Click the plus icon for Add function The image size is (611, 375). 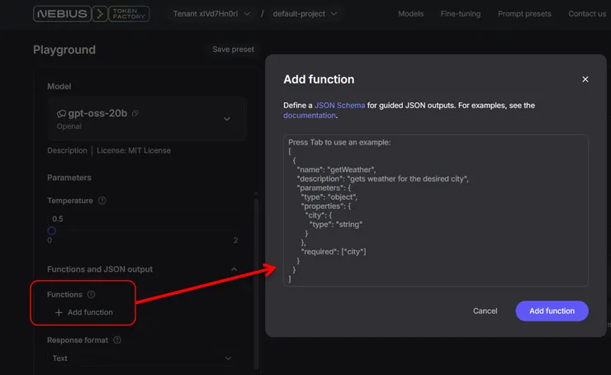[59, 312]
